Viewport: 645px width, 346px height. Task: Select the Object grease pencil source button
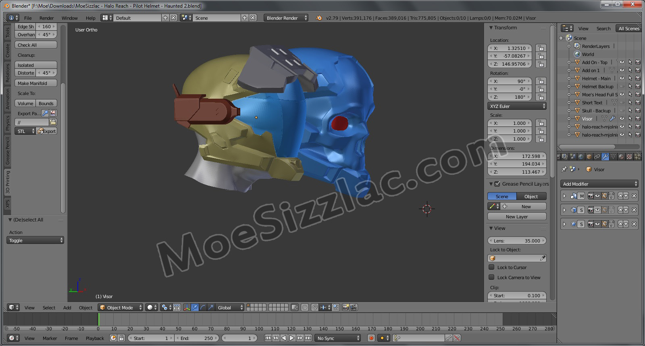[531, 196]
